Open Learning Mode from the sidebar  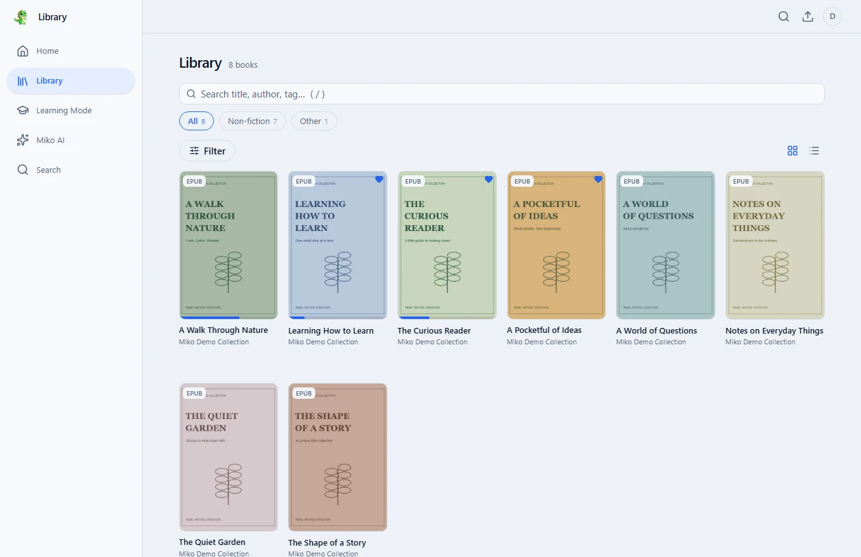point(71,111)
